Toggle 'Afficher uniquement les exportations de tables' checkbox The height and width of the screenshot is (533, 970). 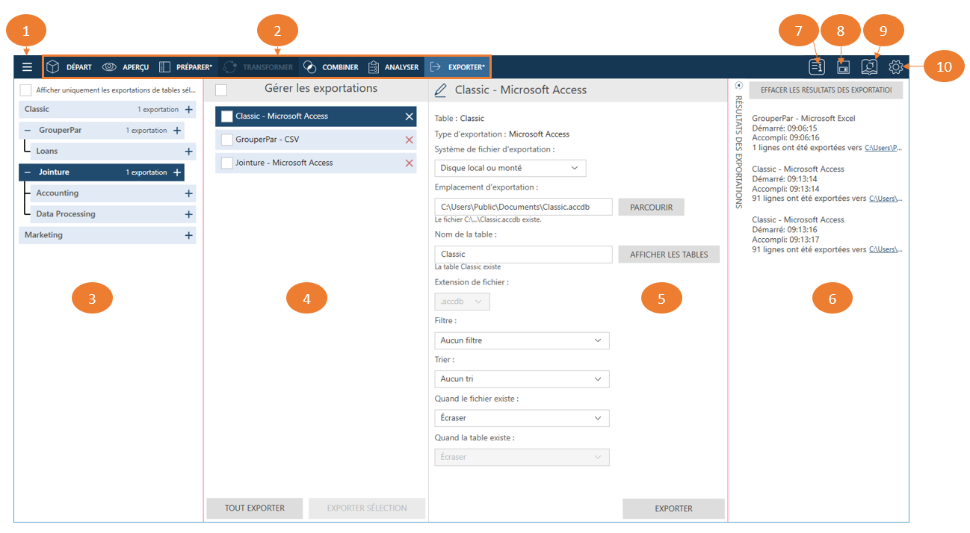coord(25,90)
